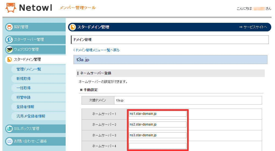This screenshot has width=275, height=151.
Task: Click the メンバー管理ツール header text
Action: click(78, 8)
